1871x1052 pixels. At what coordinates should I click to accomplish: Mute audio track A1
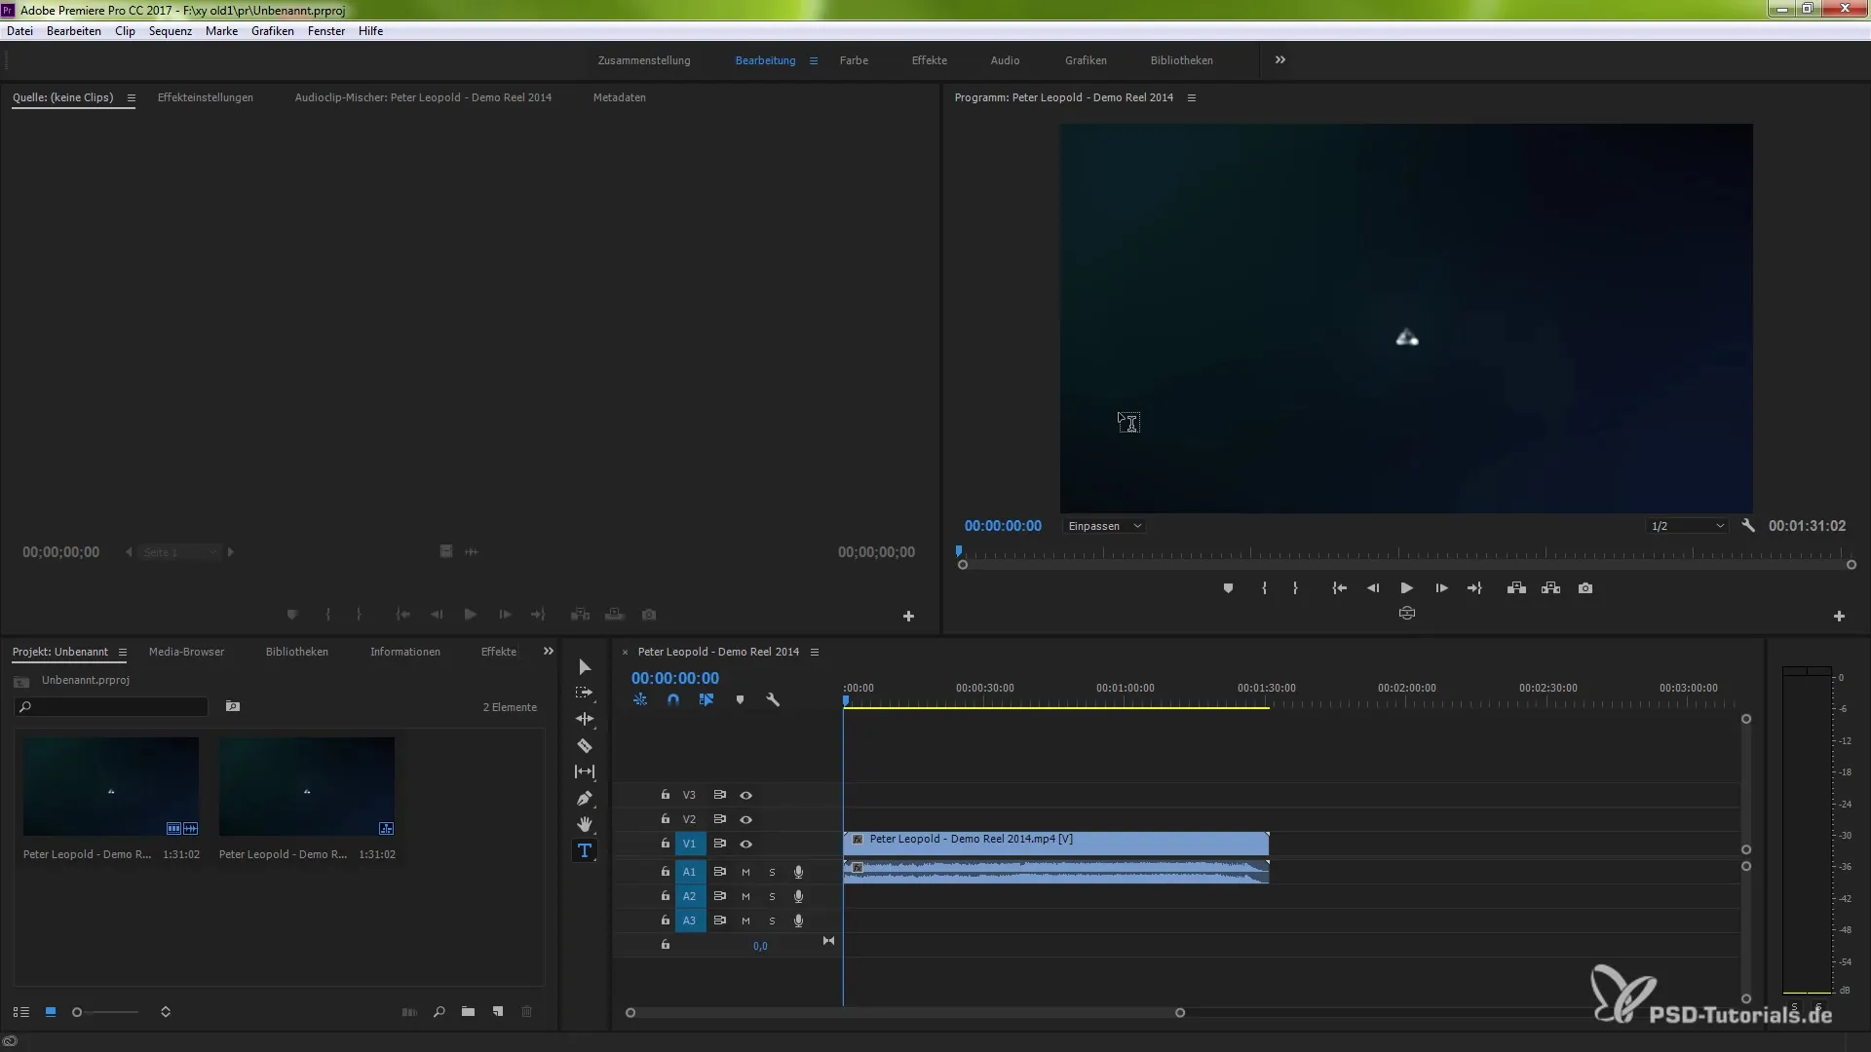pyautogui.click(x=745, y=873)
